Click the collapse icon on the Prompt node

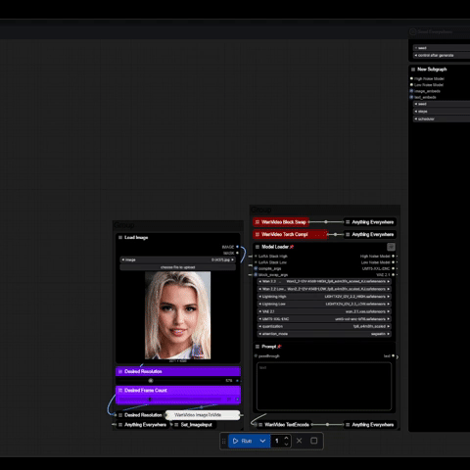pyautogui.click(x=258, y=347)
